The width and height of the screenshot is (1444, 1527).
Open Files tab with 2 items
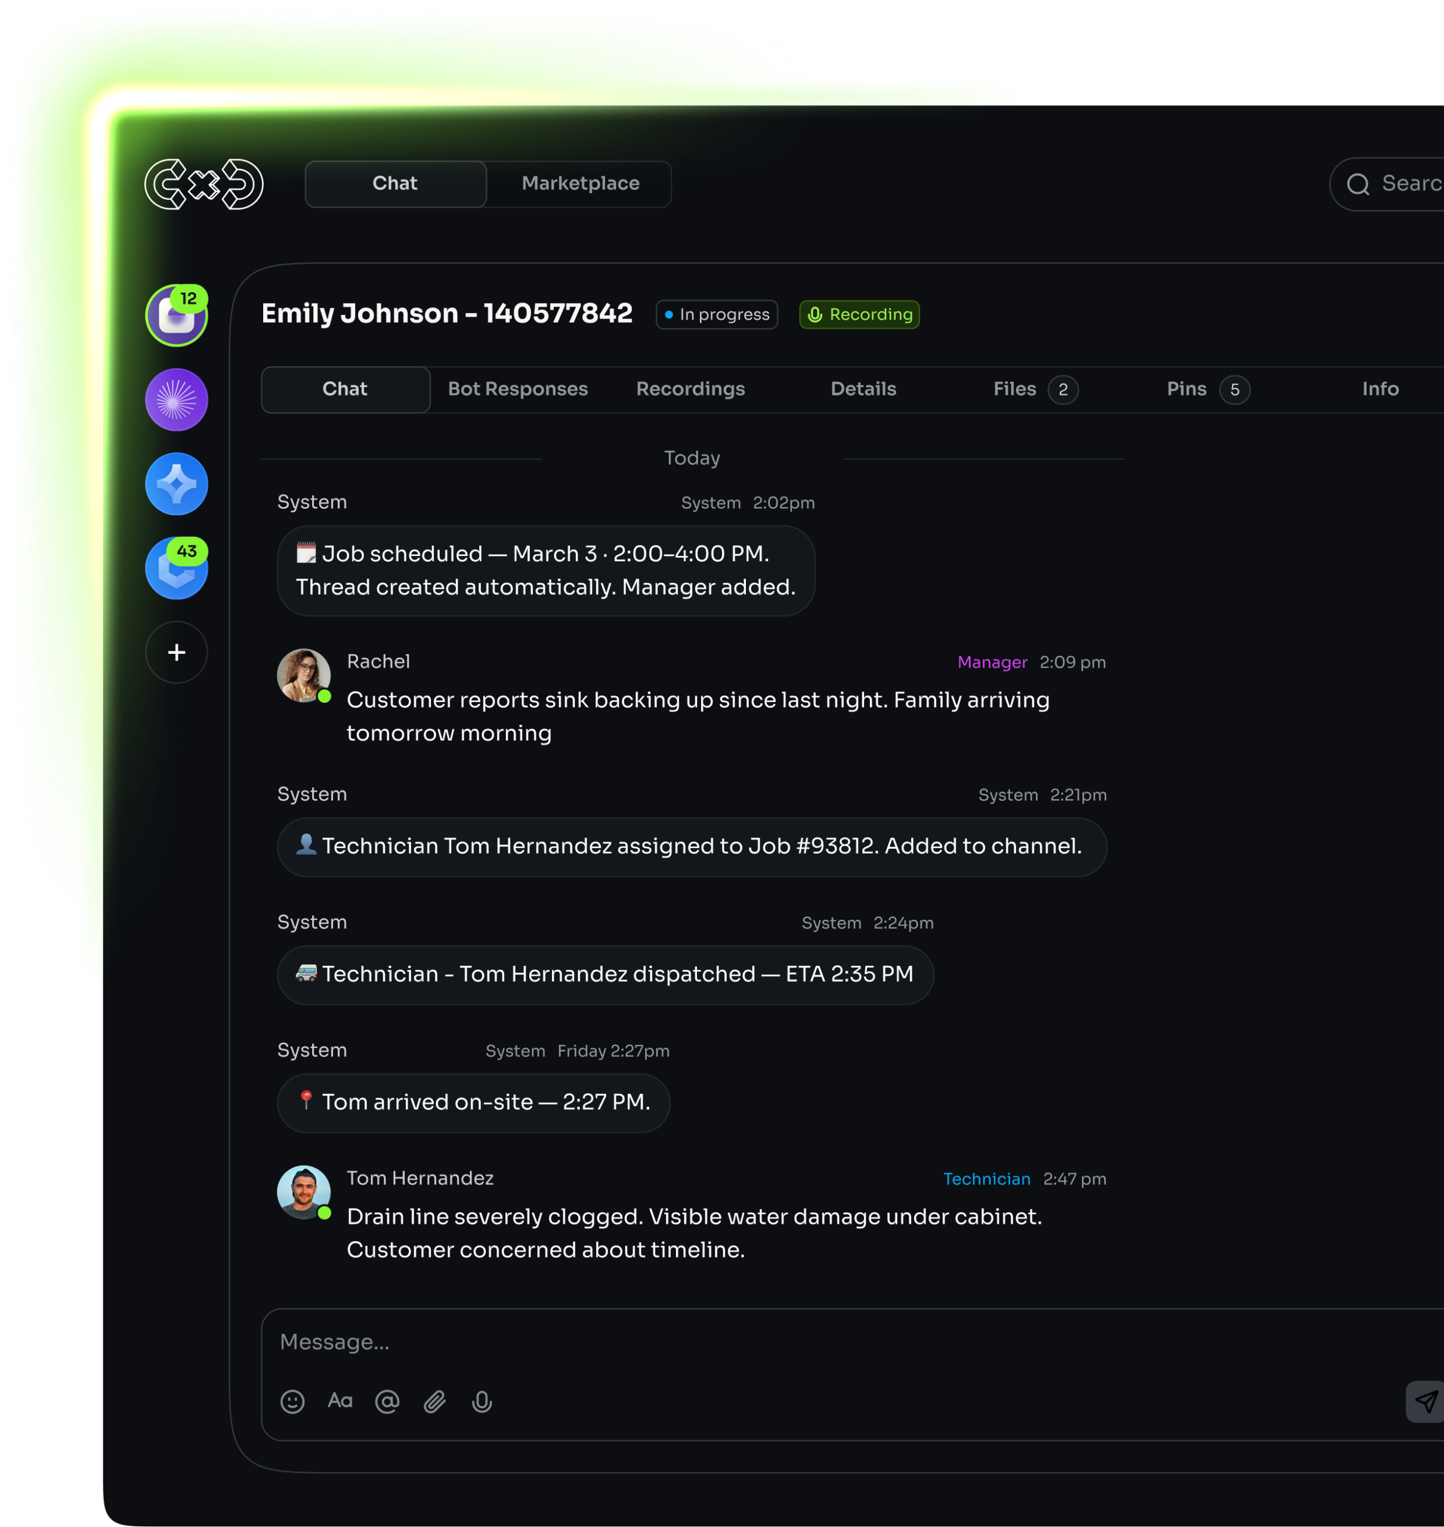point(1035,390)
